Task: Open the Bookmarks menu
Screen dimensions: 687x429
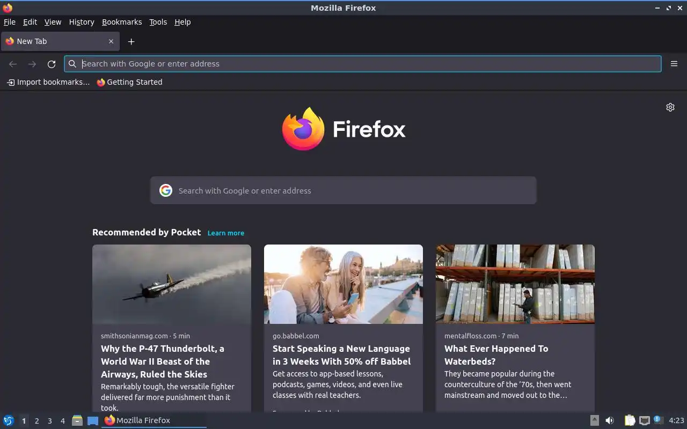Action: click(122, 22)
